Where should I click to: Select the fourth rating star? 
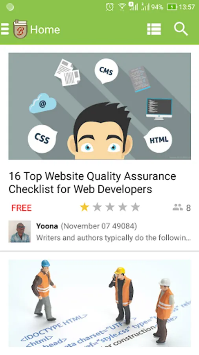tap(123, 207)
